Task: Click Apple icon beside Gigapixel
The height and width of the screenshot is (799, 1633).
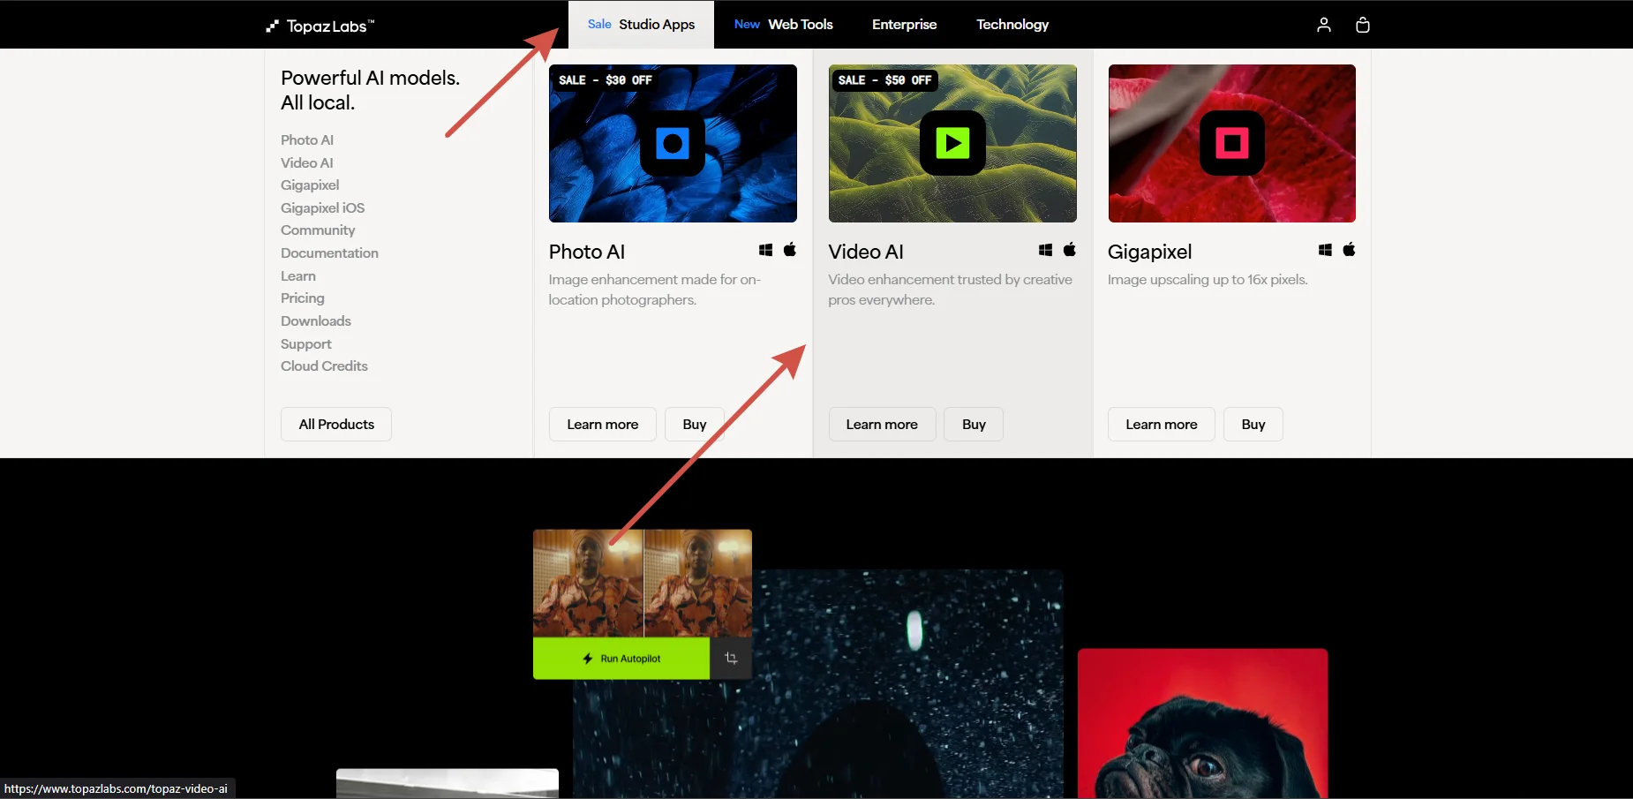Action: coord(1349,250)
